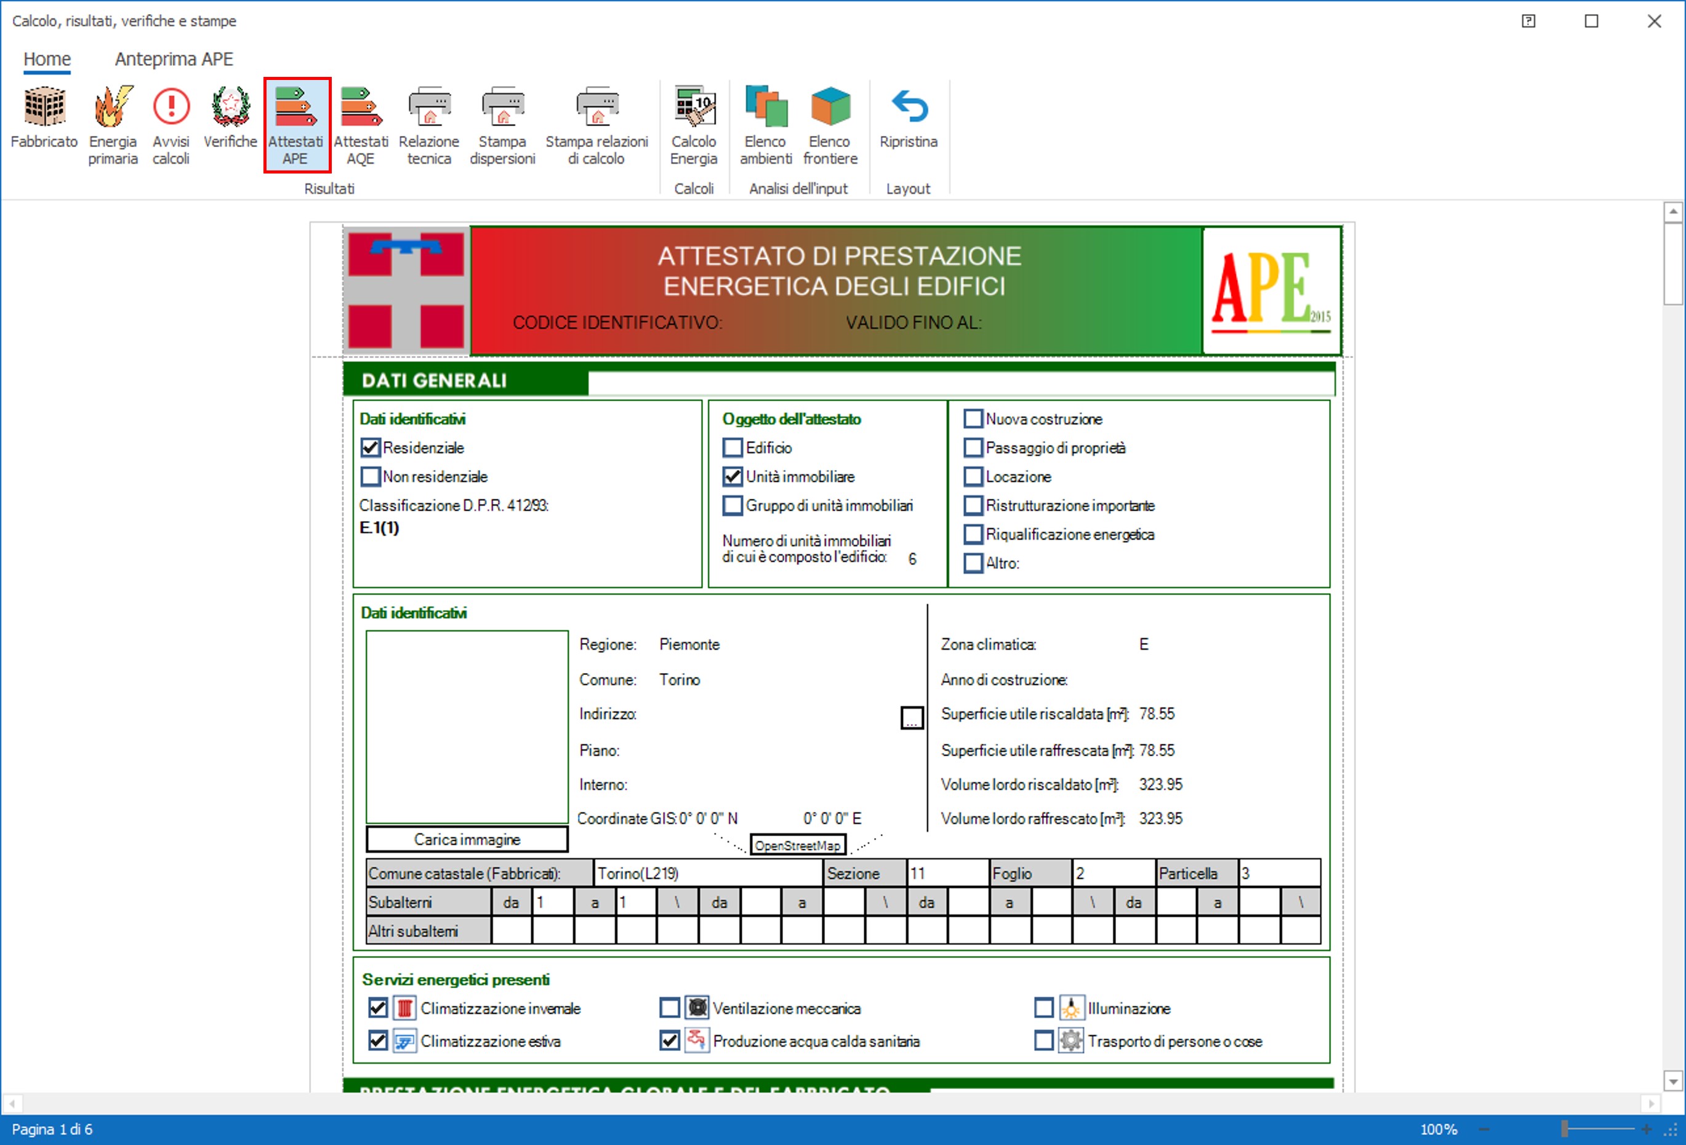This screenshot has height=1145, width=1686.
Task: Select Attestati AQE in ribbon
Action: click(x=361, y=123)
